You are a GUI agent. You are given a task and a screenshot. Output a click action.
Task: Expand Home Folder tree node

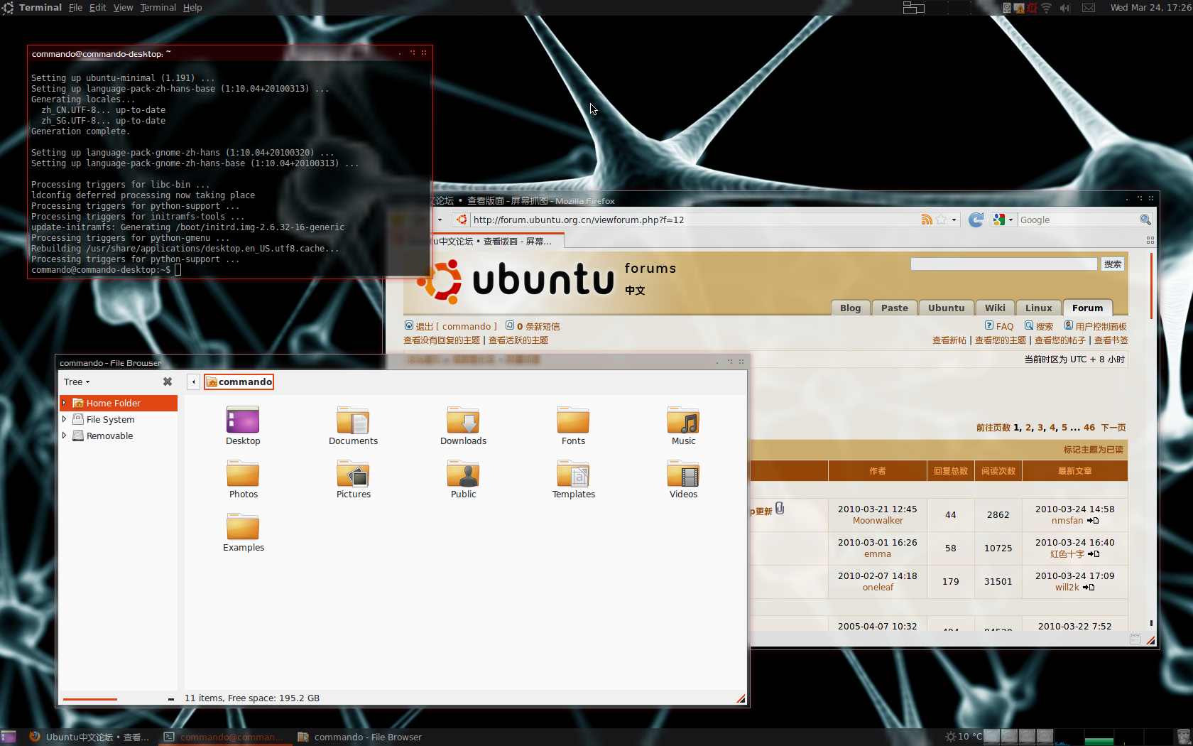64,403
